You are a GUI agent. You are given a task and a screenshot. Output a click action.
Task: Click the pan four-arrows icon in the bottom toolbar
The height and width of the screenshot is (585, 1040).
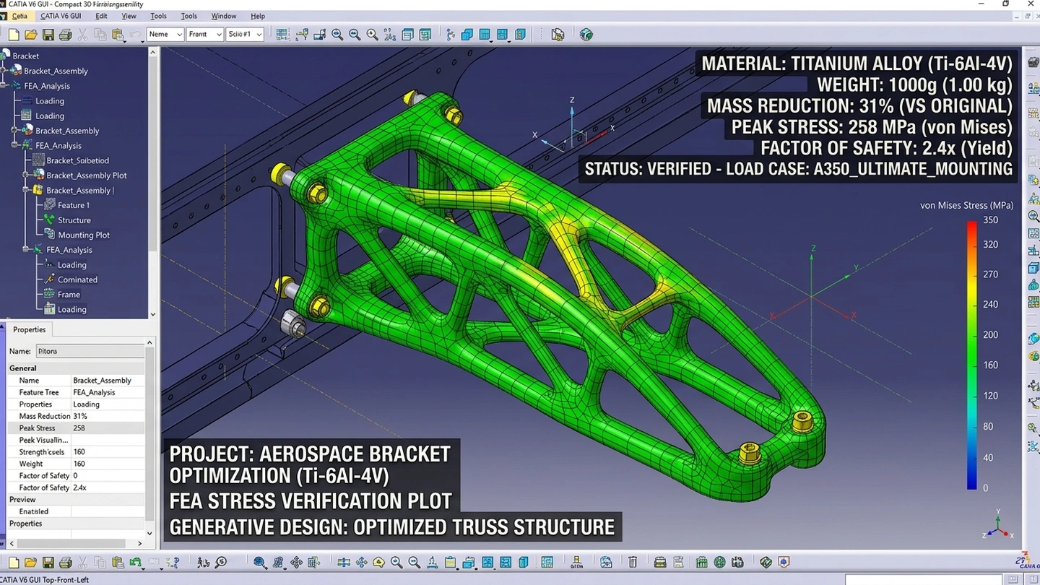pos(296,562)
